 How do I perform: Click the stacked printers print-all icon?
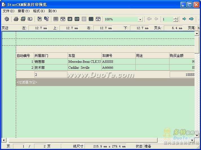click(23, 19)
